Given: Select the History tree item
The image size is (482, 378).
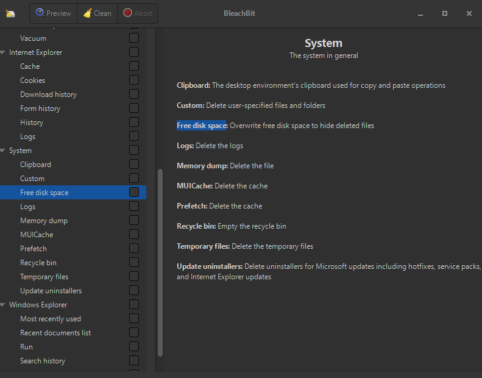Looking at the screenshot, I should [x=32, y=123].
